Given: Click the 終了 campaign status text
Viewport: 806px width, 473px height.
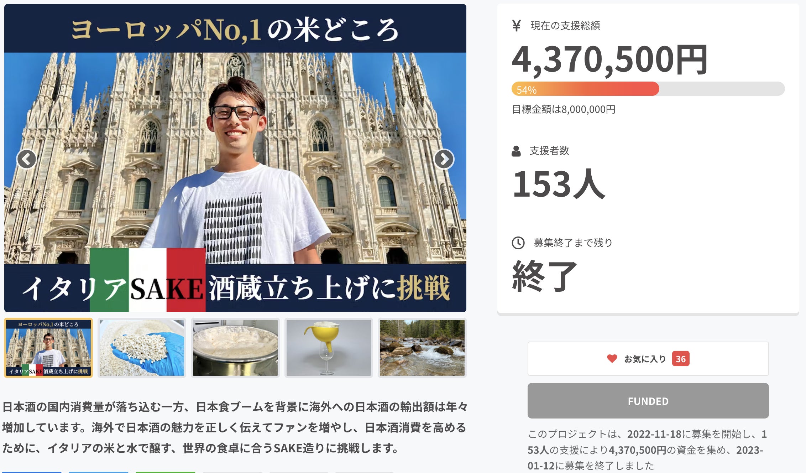Looking at the screenshot, I should pos(544,276).
